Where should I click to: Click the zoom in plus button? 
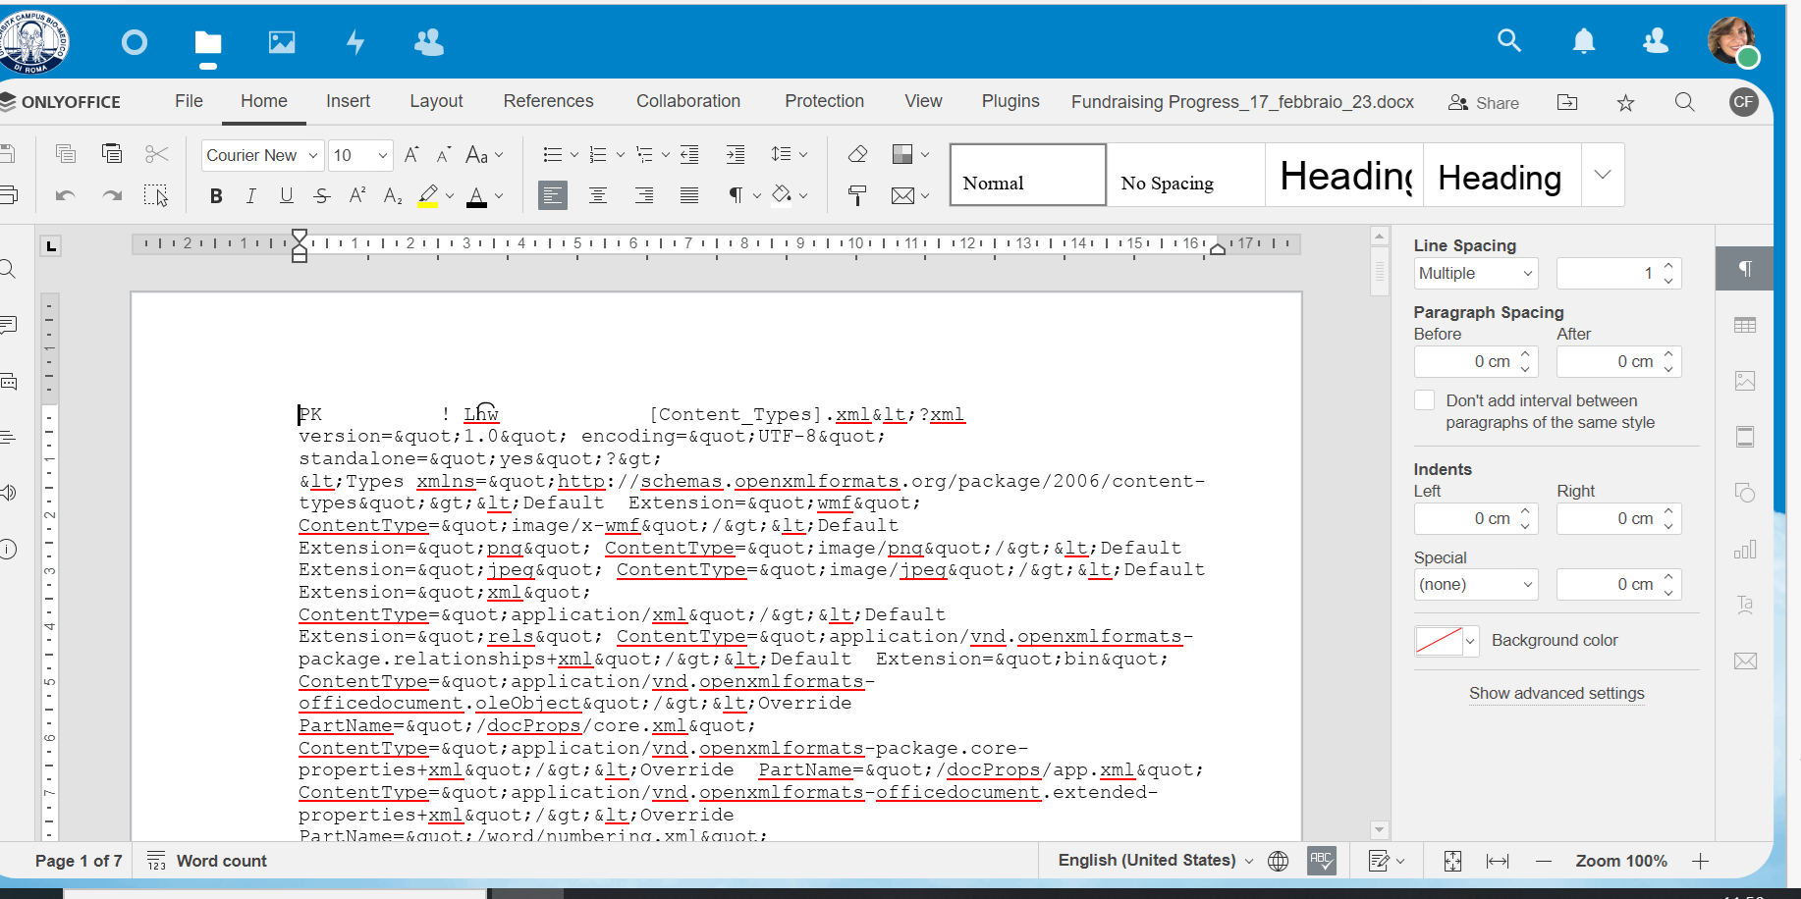[1701, 861]
